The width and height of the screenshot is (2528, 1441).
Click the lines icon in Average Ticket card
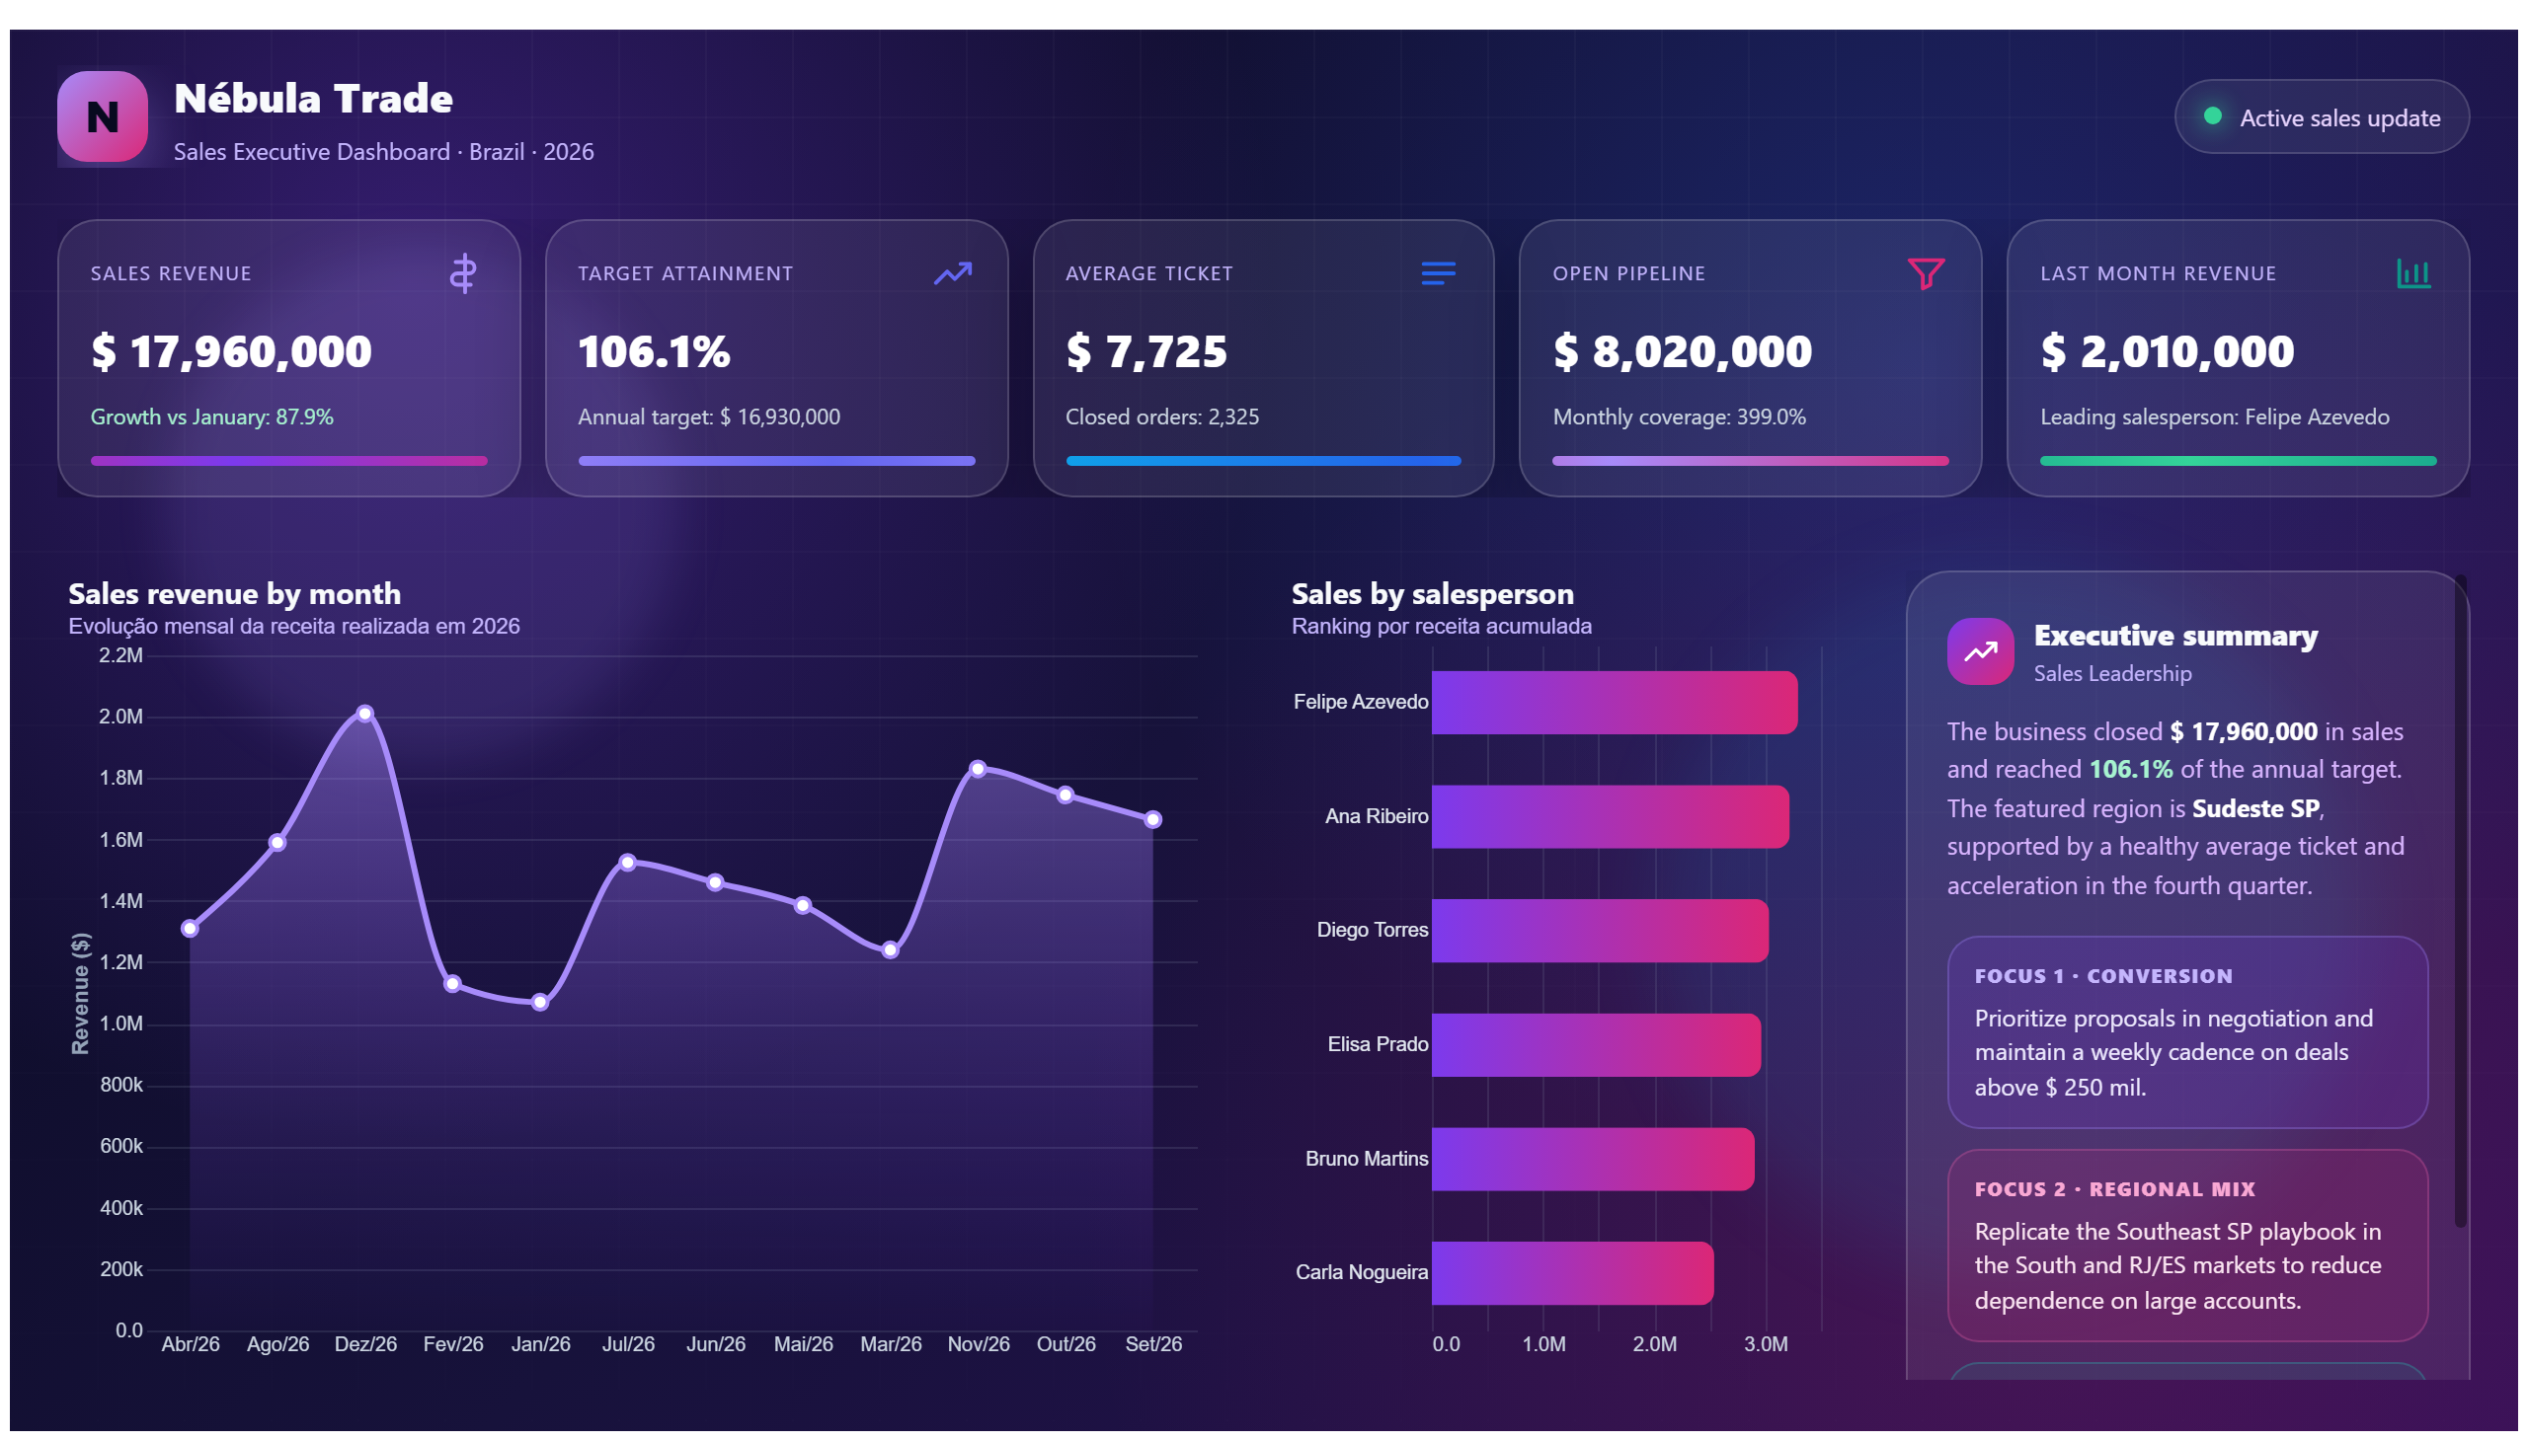[1438, 273]
